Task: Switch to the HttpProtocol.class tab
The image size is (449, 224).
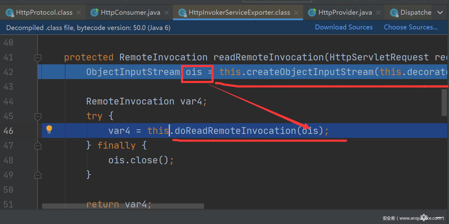Action: (x=44, y=13)
